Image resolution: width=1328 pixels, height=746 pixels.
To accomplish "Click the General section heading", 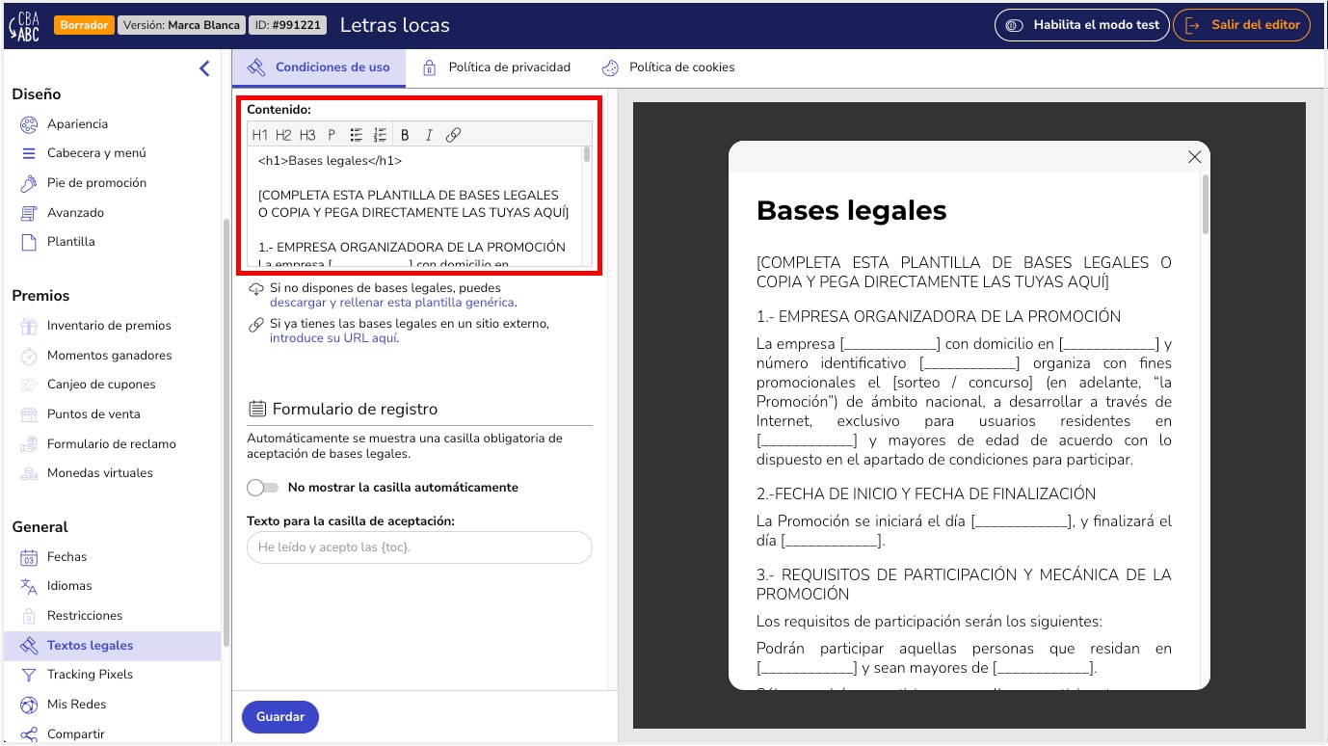I will [40, 527].
